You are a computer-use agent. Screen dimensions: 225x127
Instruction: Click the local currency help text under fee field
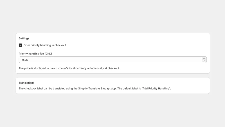pos(69,68)
